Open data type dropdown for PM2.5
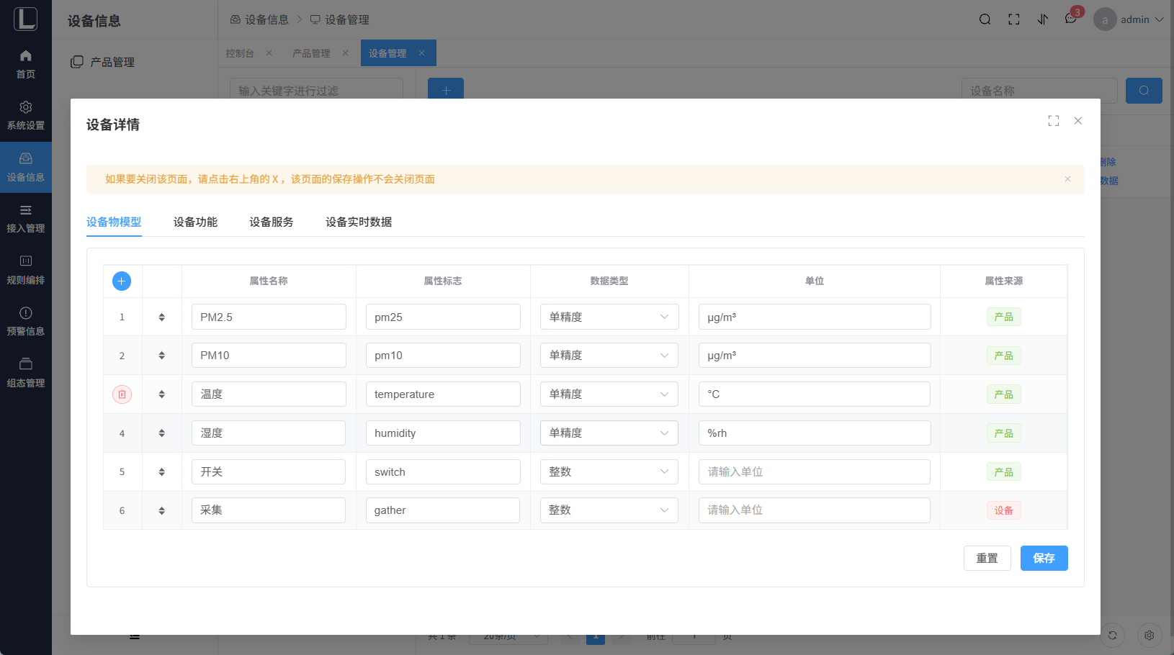 (x=609, y=317)
